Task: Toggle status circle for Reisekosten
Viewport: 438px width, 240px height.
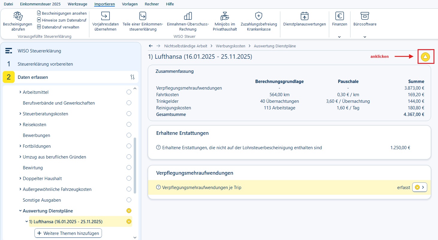Action: 129,124
